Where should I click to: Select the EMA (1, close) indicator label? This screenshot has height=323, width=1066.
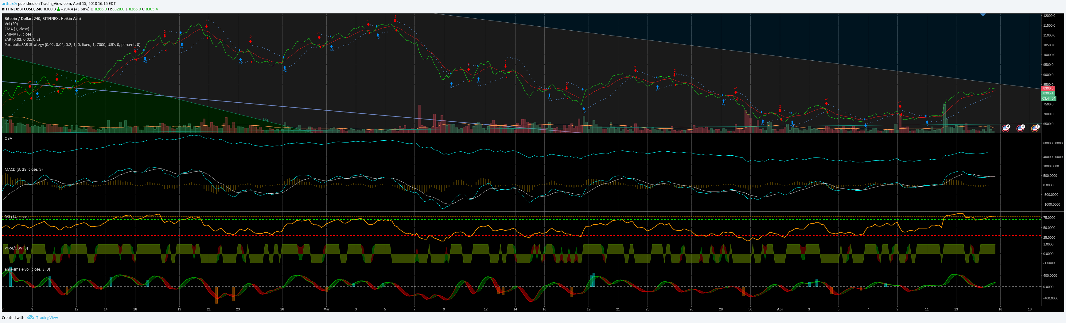pos(17,29)
